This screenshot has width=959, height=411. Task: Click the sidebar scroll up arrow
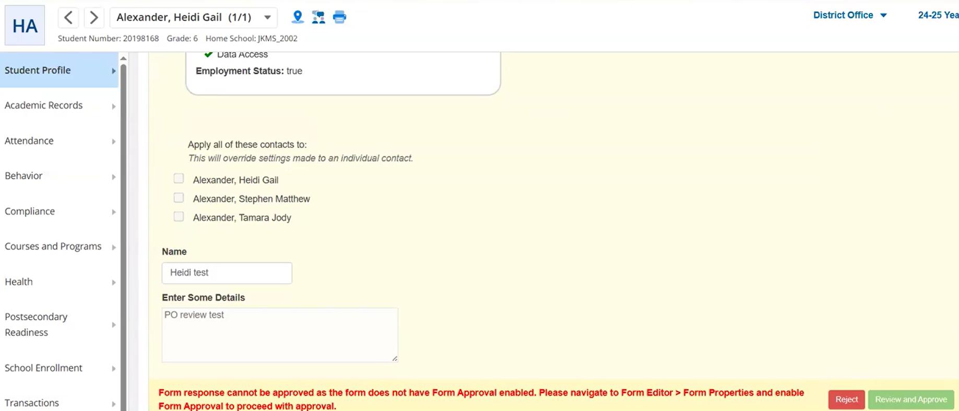click(123, 58)
